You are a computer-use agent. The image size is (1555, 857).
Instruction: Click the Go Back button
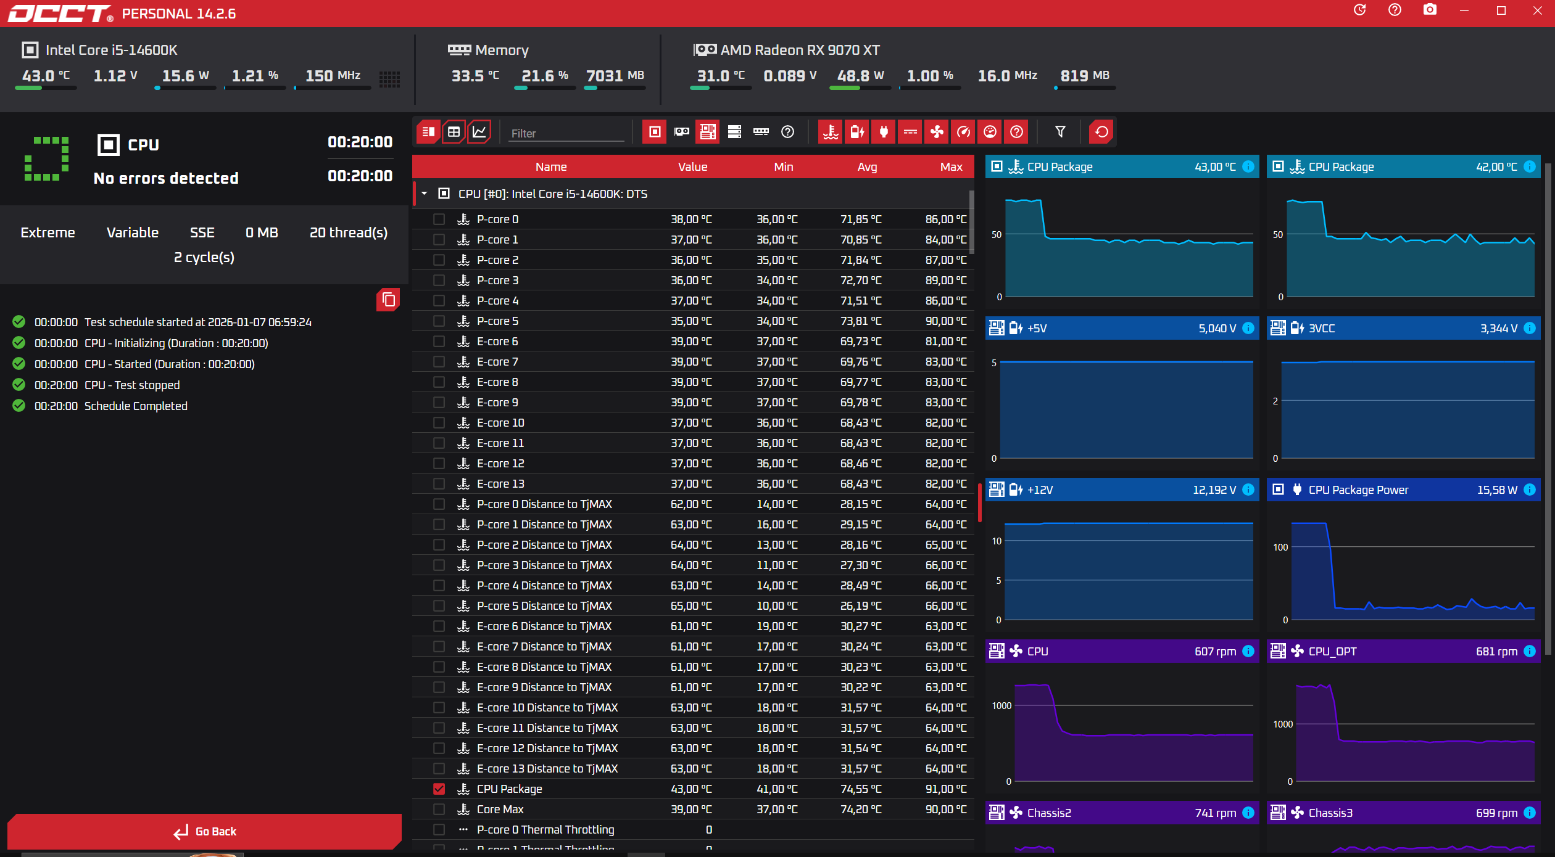click(204, 831)
